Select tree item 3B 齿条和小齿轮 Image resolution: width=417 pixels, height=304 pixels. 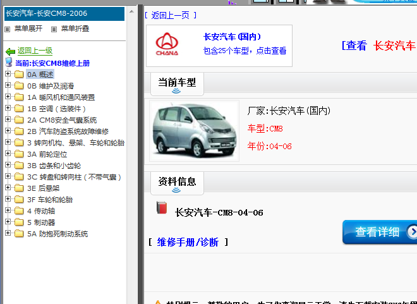coord(54,166)
